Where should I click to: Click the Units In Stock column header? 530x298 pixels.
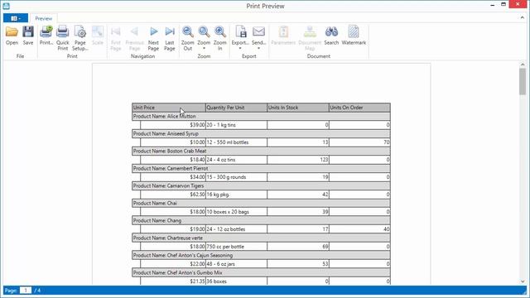click(x=298, y=108)
